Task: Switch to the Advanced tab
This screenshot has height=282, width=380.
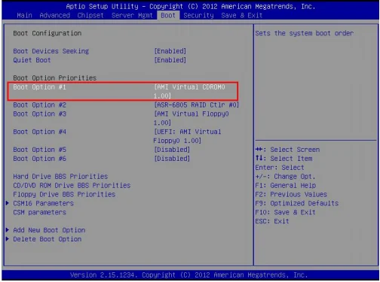Action: [x=55, y=15]
